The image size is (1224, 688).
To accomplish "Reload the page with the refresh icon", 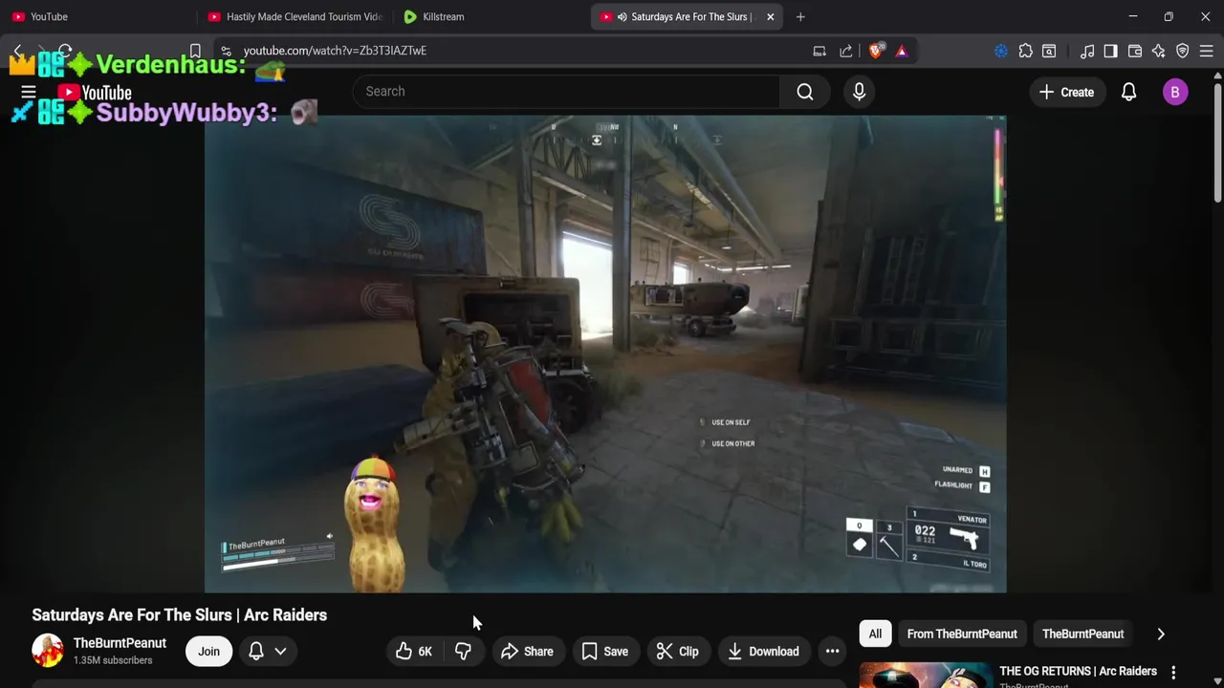I will 64,51.
